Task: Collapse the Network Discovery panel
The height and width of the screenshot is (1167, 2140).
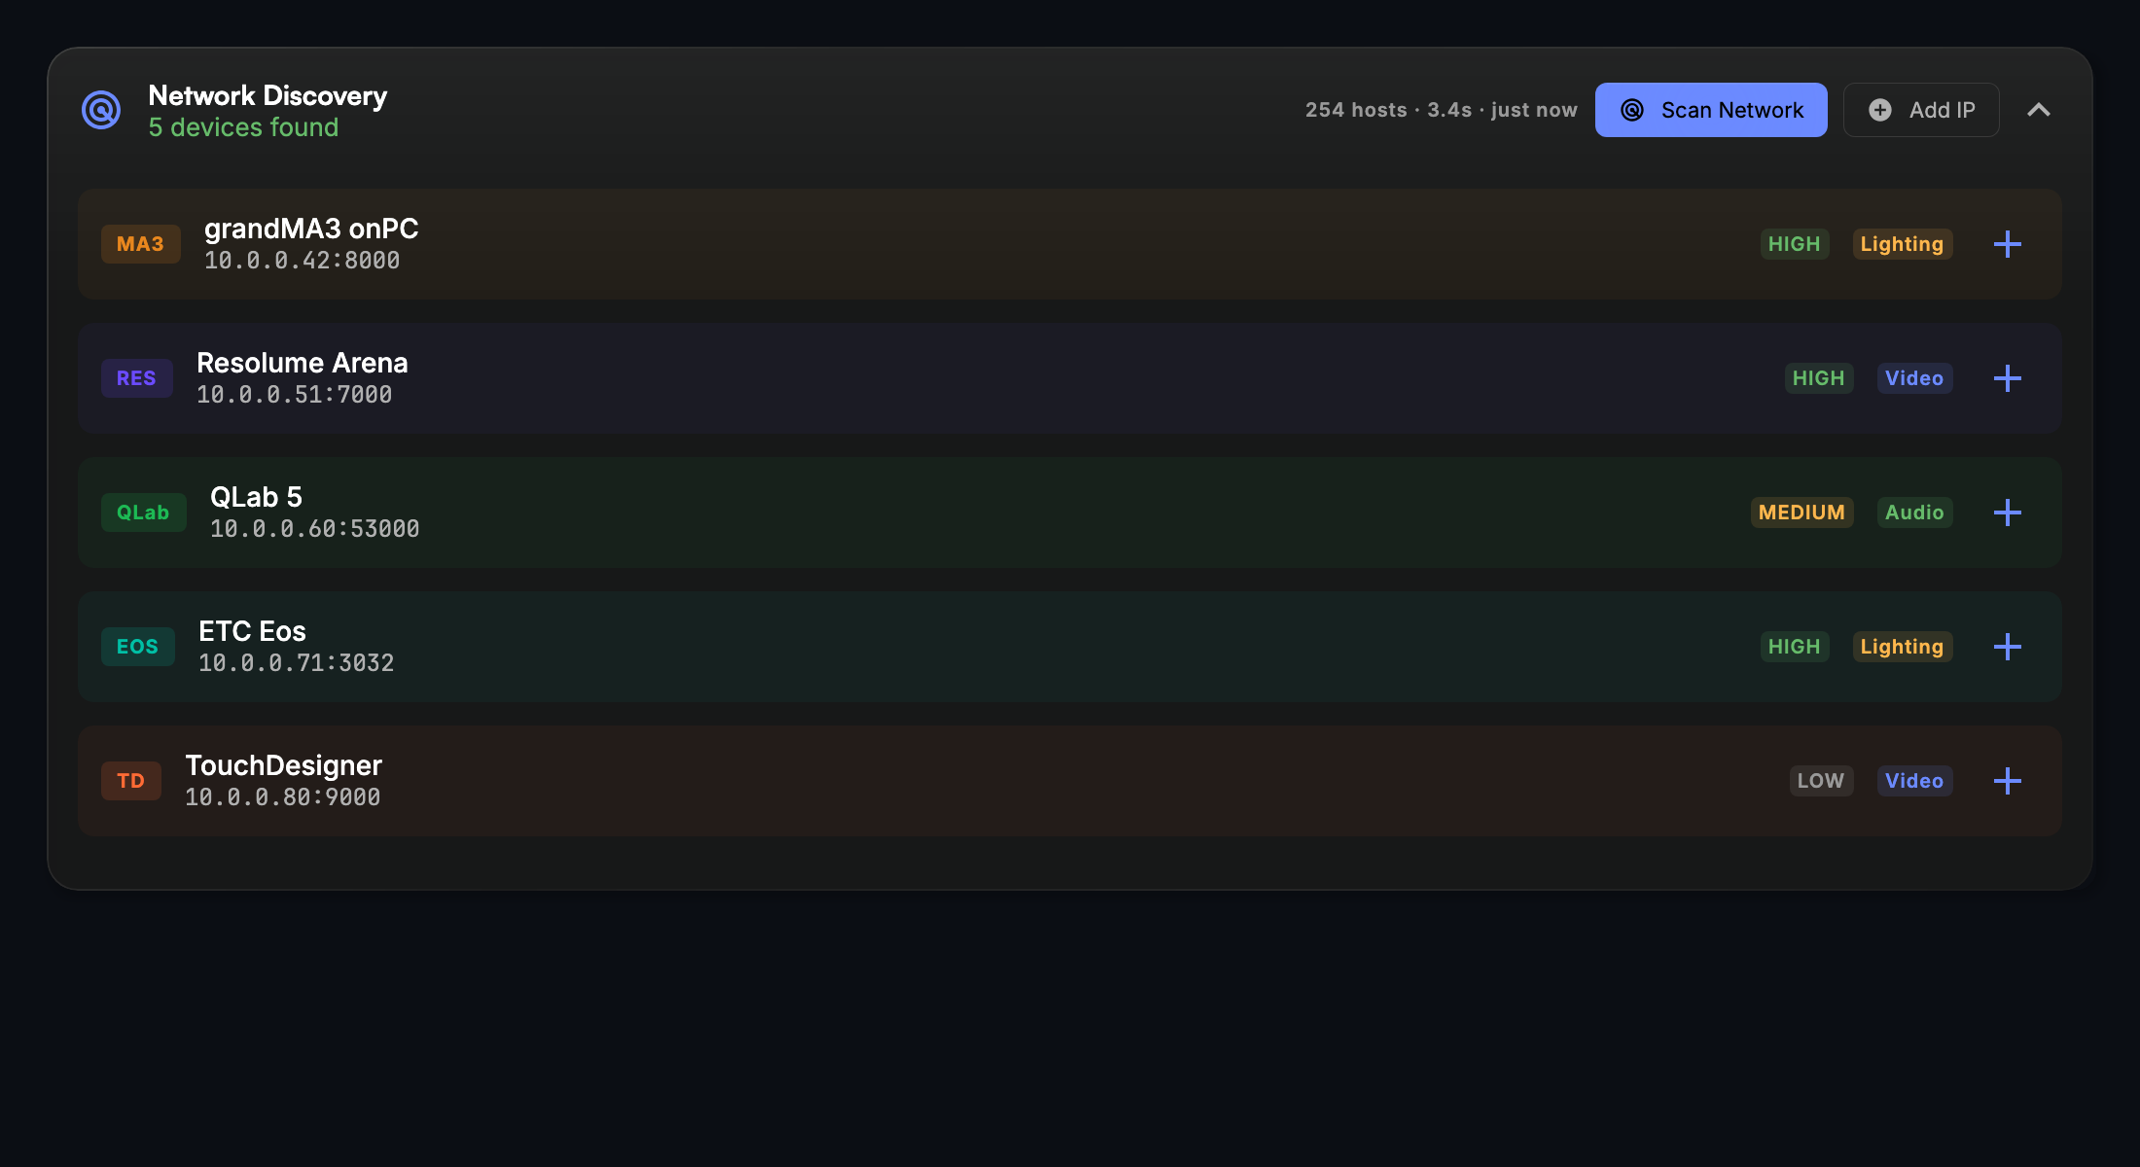Action: 2039,110
